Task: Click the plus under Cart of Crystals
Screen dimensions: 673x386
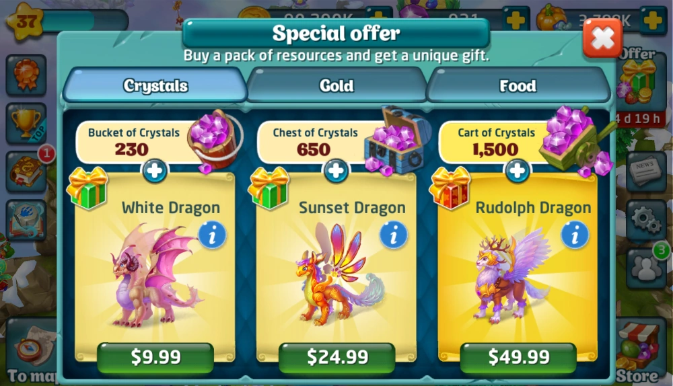Action: click(517, 171)
